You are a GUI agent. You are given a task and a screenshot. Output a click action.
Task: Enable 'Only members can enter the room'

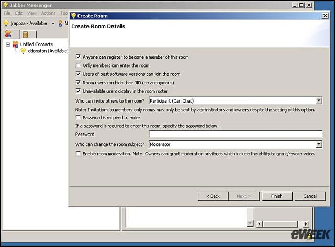(78, 65)
